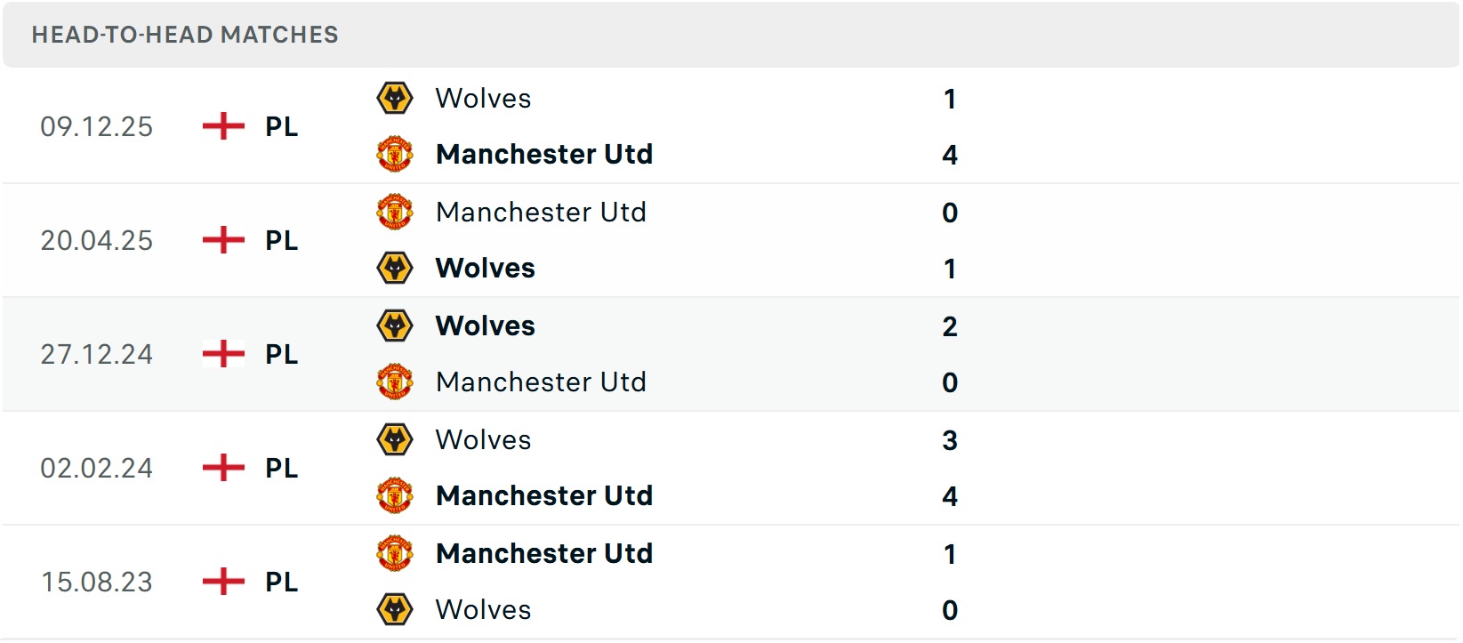Click PL league label in 20.04.25 row

281,240
